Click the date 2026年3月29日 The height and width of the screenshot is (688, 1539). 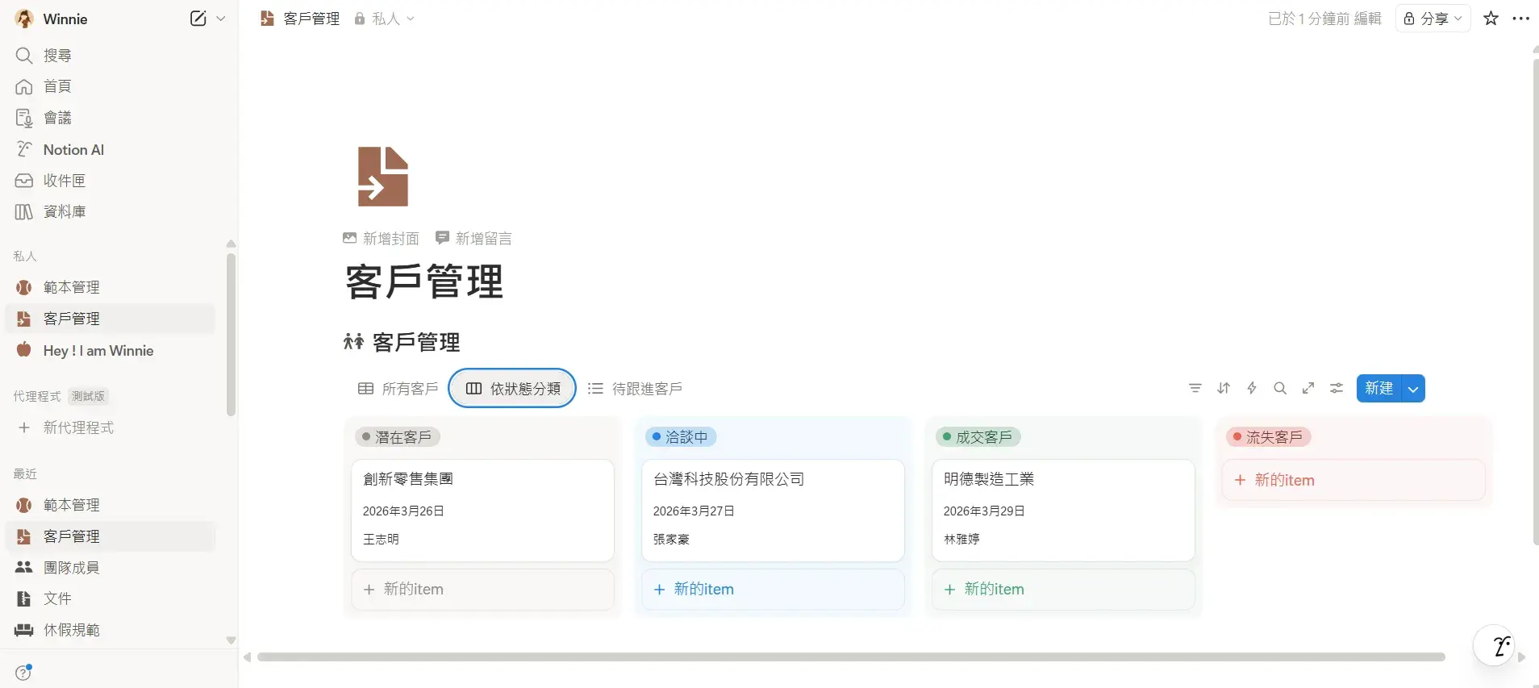(x=984, y=511)
